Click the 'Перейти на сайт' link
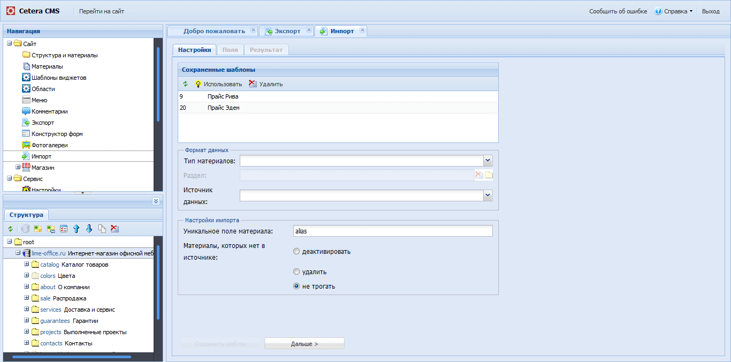This screenshot has width=731, height=362. pyautogui.click(x=102, y=11)
